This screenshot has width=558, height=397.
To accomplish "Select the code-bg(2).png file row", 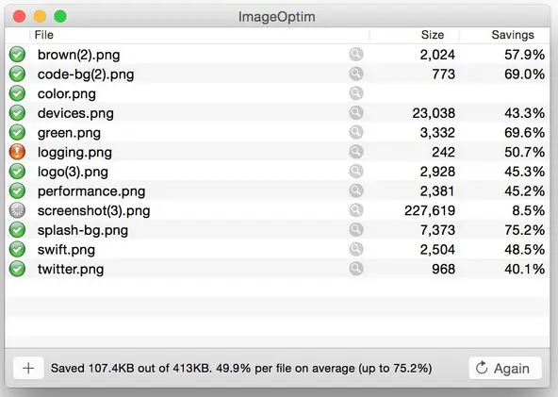I will pos(277,74).
